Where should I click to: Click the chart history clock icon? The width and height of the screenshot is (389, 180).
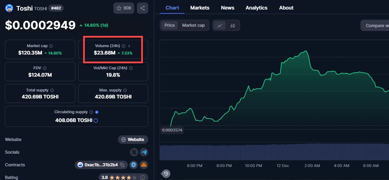click(166, 173)
